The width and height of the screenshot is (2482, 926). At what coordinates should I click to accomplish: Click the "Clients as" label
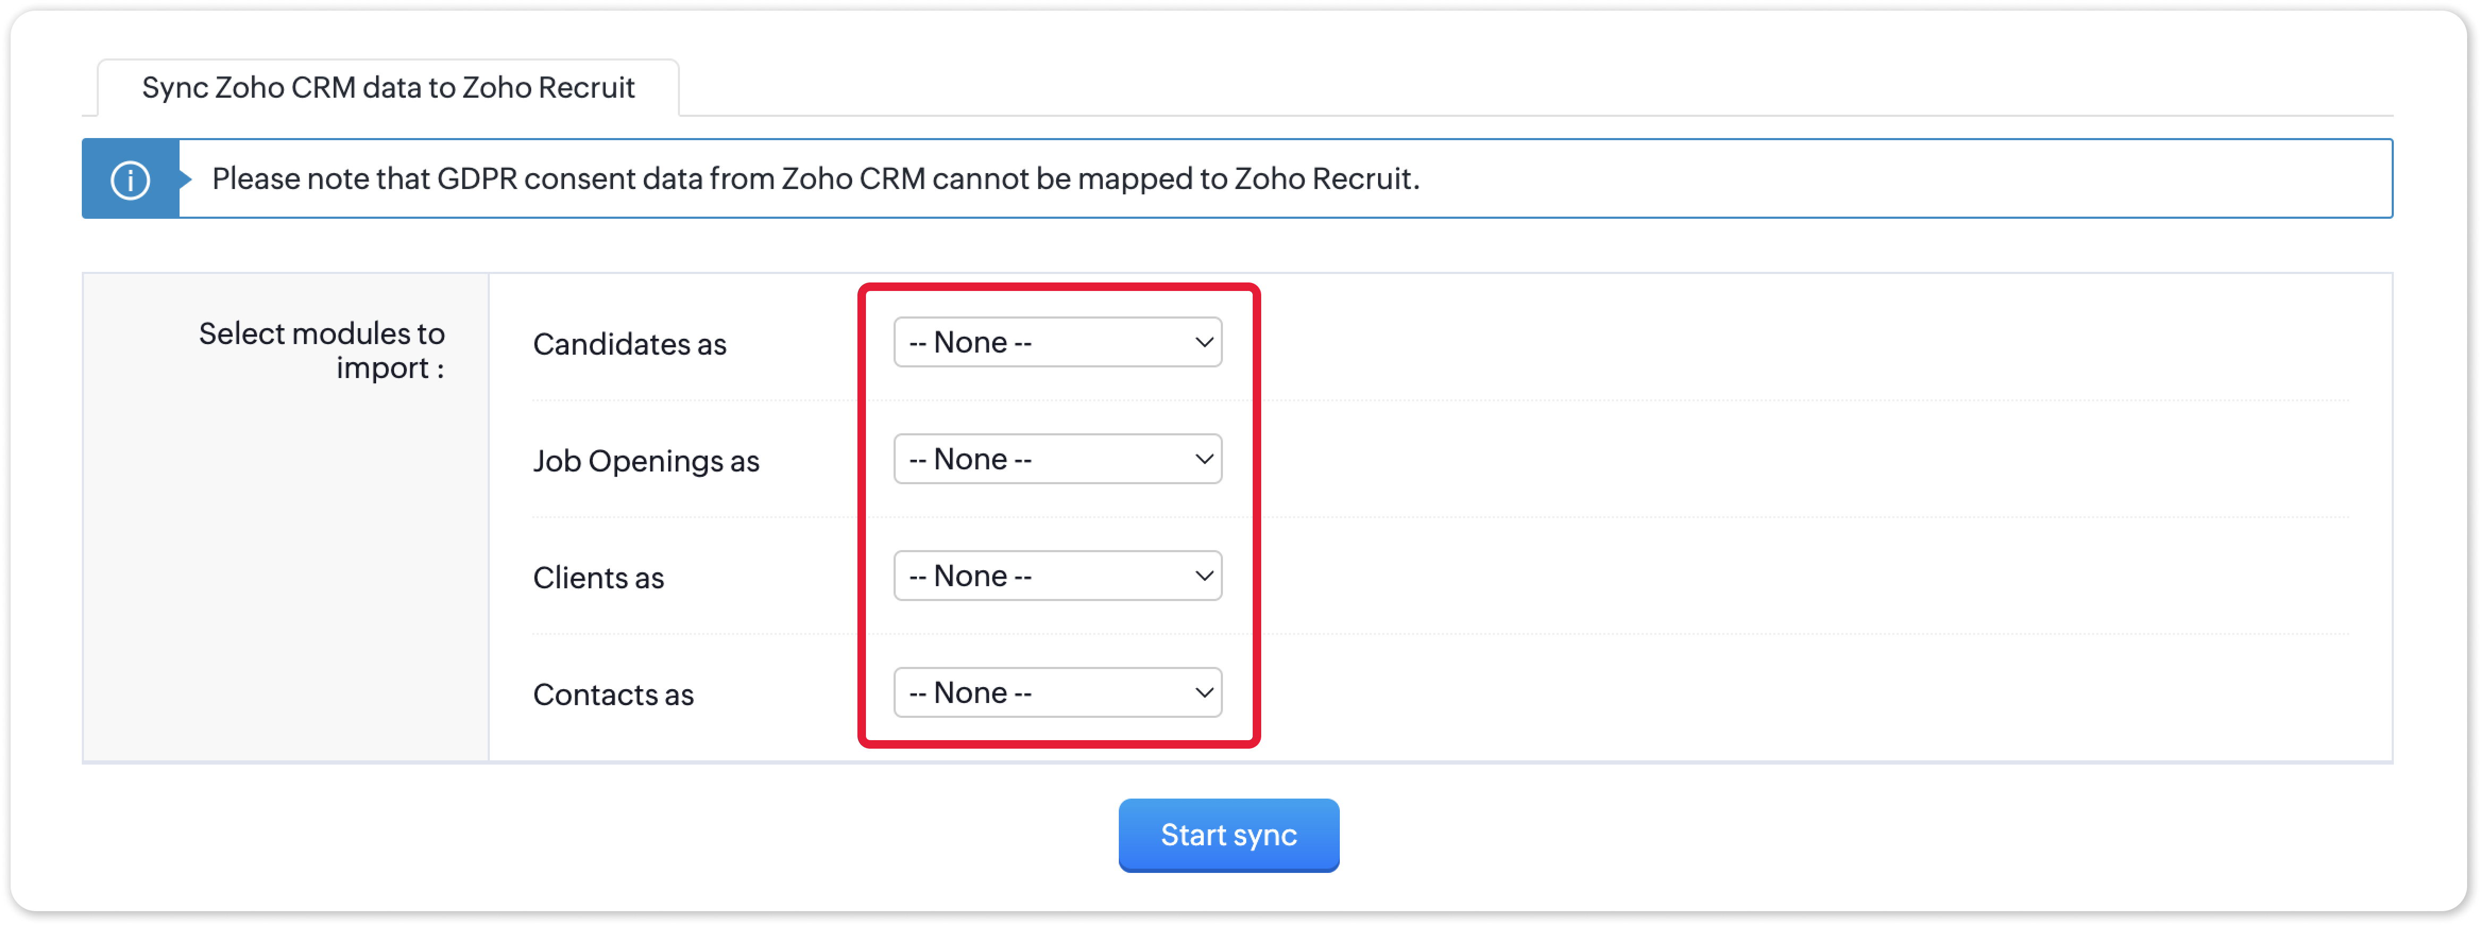(x=598, y=578)
